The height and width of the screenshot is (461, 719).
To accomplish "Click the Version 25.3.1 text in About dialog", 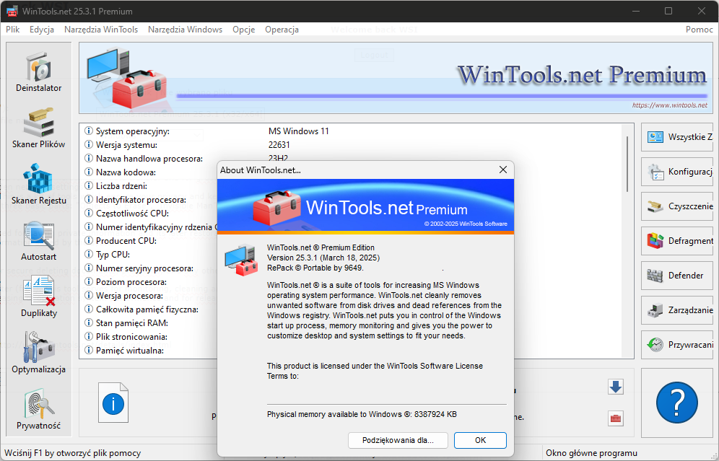I will (x=323, y=258).
